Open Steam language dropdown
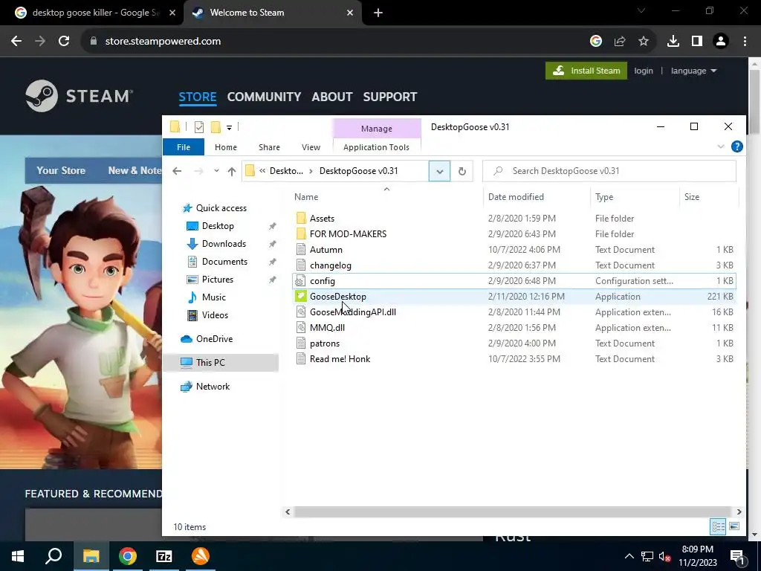 pyautogui.click(x=693, y=71)
